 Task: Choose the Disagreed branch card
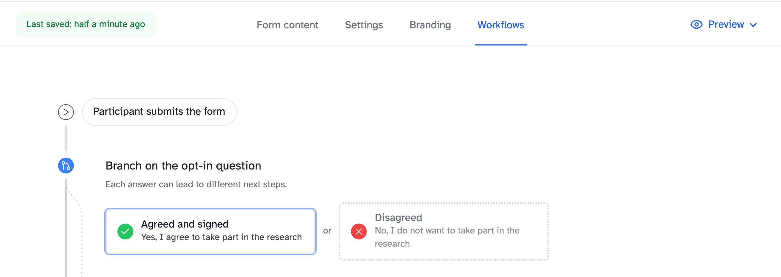point(444,231)
